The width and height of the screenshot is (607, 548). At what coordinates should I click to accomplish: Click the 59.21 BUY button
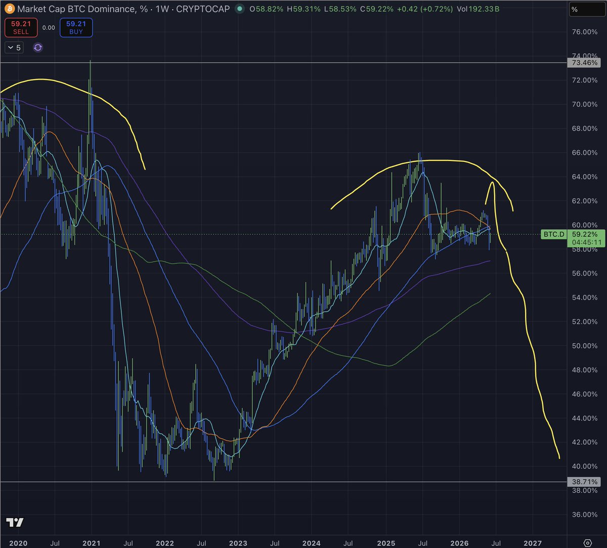click(x=77, y=27)
